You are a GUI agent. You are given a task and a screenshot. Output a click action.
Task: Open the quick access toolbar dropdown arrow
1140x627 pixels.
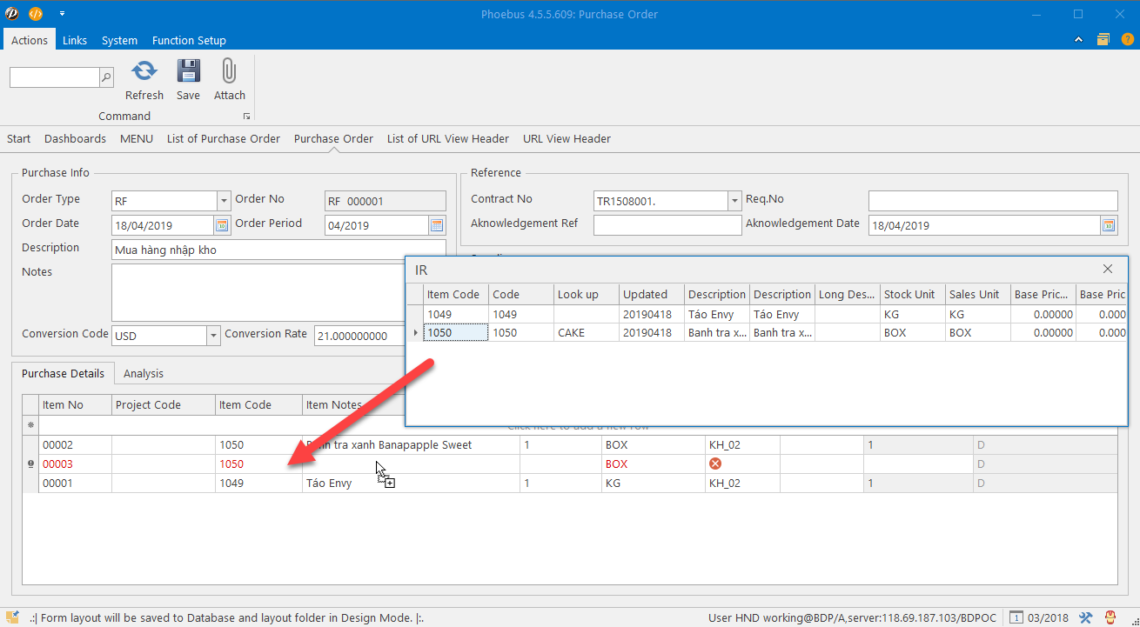coord(62,14)
